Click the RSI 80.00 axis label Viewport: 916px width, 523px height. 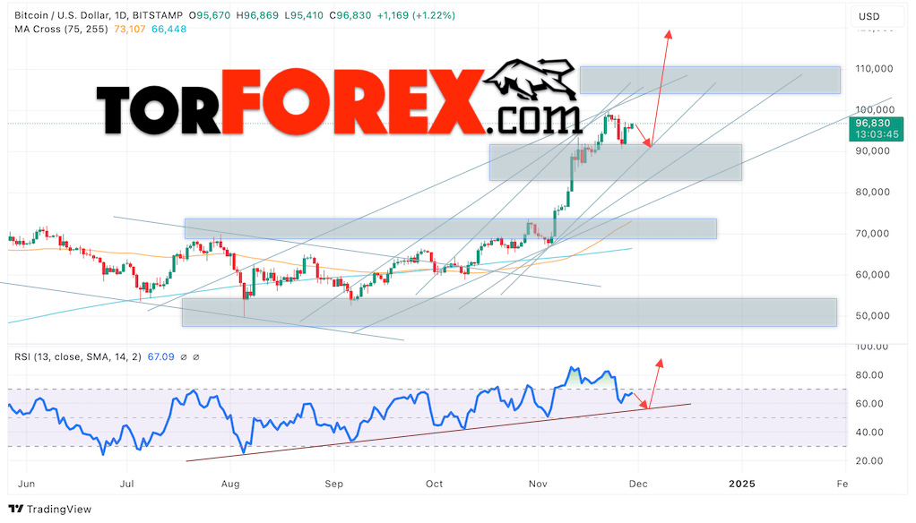[x=869, y=374]
